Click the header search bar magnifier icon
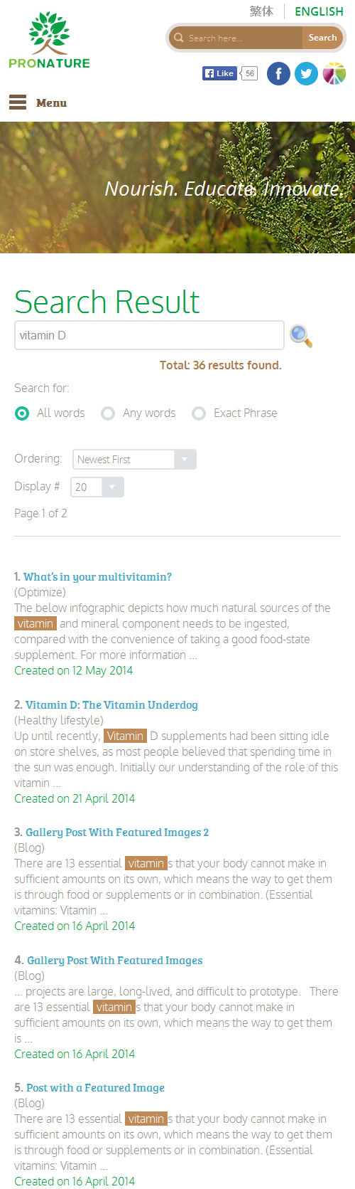The image size is (355, 1189). (179, 38)
